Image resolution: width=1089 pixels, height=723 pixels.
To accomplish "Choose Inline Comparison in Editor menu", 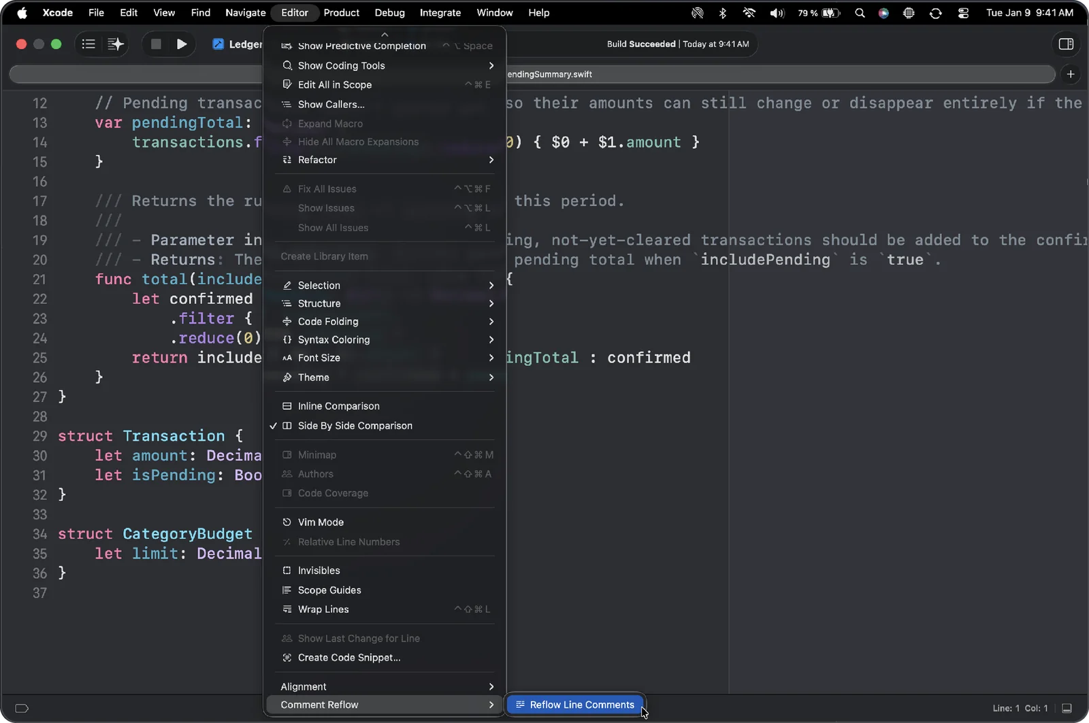I will pos(385,406).
